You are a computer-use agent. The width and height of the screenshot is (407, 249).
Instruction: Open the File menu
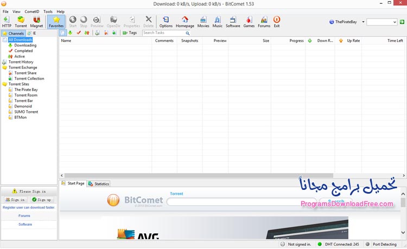5,11
